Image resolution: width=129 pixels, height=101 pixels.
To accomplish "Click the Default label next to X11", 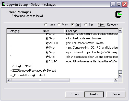I will point(27,66).
